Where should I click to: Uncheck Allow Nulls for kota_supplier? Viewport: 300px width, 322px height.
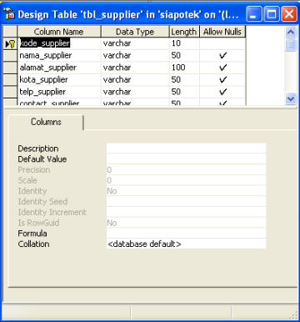pyautogui.click(x=222, y=80)
